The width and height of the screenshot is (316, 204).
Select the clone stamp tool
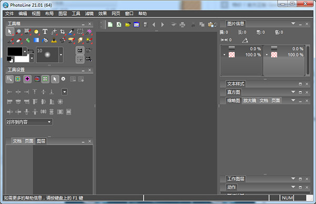[54, 40]
